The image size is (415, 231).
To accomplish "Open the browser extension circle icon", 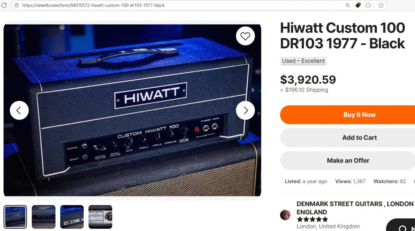I will [x=368, y=5].
